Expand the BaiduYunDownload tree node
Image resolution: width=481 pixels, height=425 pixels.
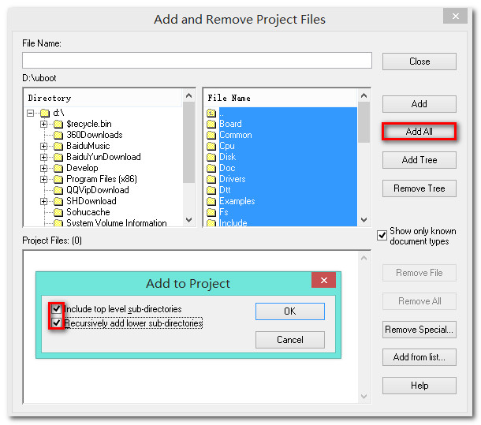[x=43, y=157]
